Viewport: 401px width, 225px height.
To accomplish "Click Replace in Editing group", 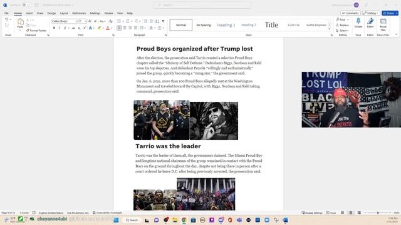I will click(343, 25).
